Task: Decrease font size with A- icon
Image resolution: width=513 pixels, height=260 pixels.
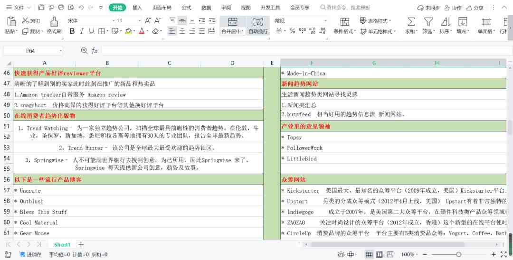Action: [x=158, y=20]
